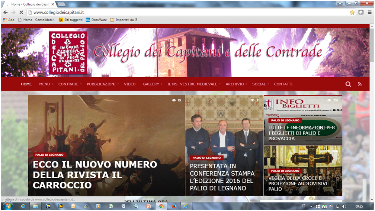Stop page loading with X button
Screen dimensions: 375x211
point(21,12)
